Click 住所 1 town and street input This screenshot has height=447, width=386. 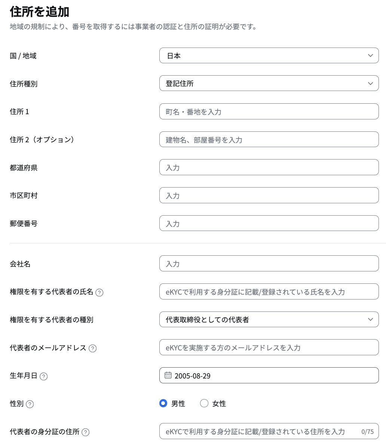pos(269,112)
